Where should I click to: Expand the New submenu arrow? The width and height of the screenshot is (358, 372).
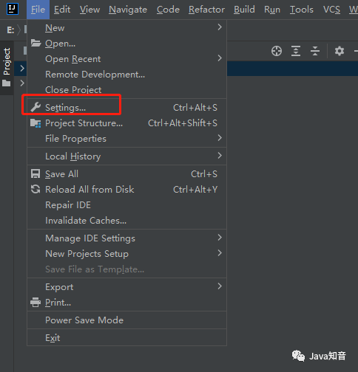tap(220, 27)
